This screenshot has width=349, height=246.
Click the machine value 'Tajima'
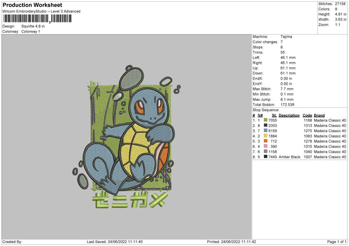(286, 37)
